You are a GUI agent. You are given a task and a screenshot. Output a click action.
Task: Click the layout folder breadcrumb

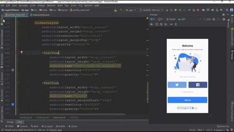tap(63, 10)
